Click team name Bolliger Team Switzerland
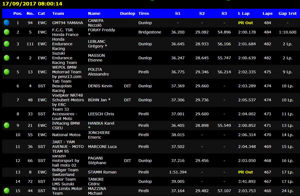 (65, 172)
